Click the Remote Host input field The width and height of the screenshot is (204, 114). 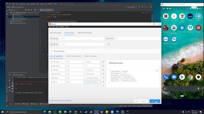point(82,39)
